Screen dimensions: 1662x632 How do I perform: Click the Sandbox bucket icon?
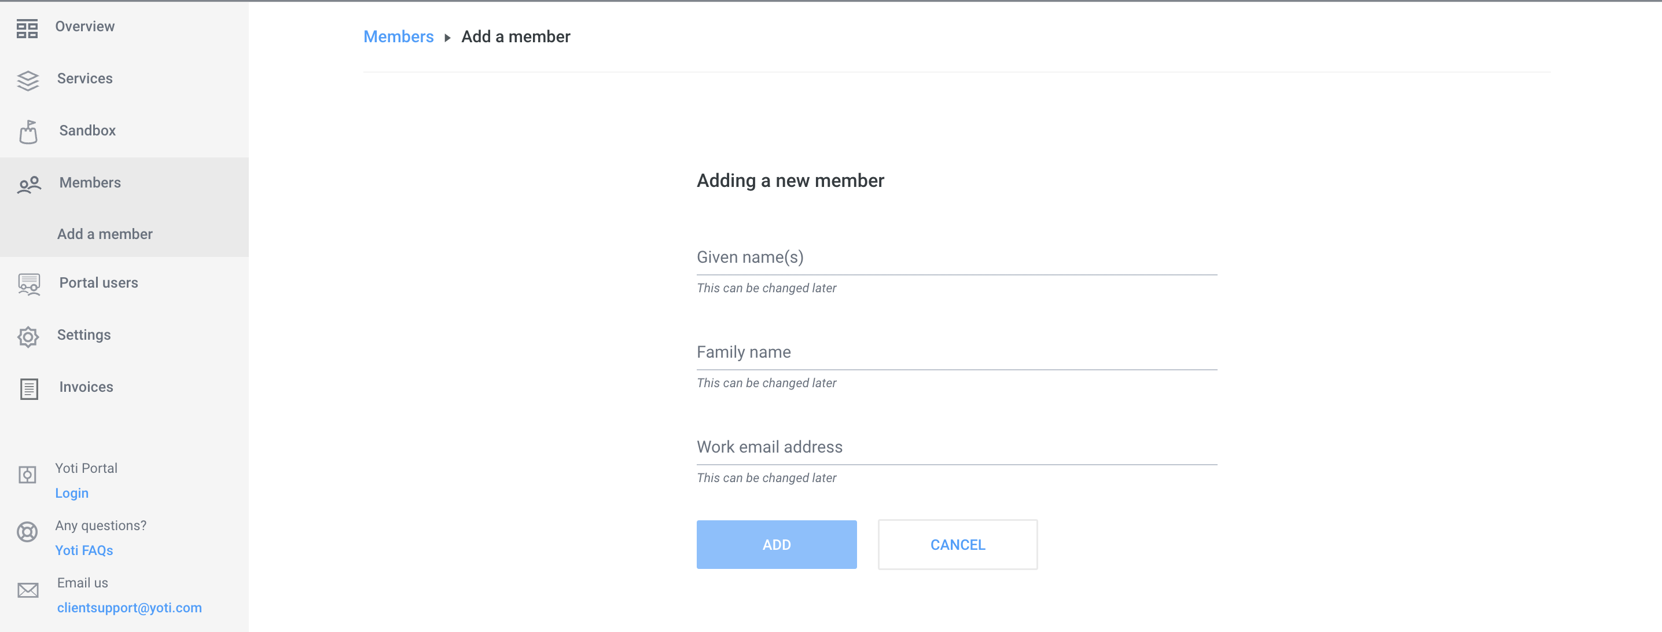click(x=28, y=133)
